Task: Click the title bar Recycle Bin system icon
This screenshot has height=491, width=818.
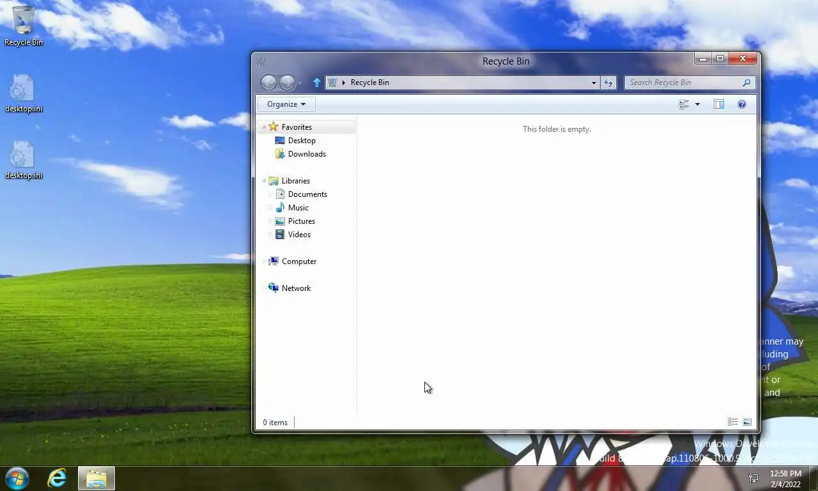Action: tap(260, 61)
